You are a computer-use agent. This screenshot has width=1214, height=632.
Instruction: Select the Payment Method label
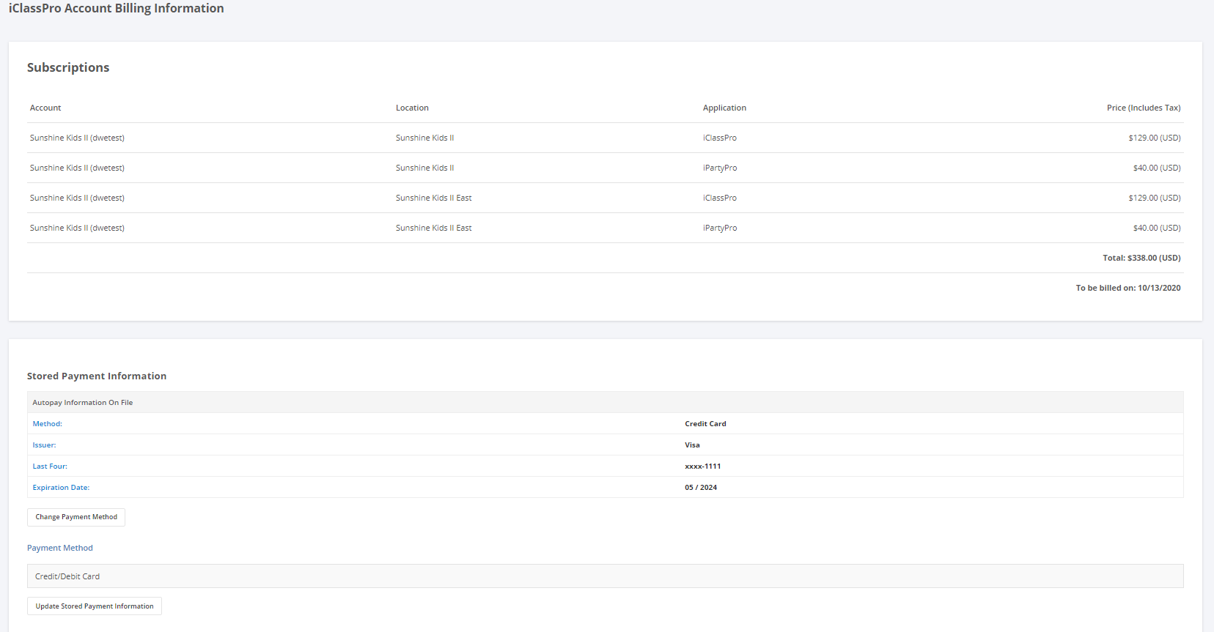pos(60,548)
